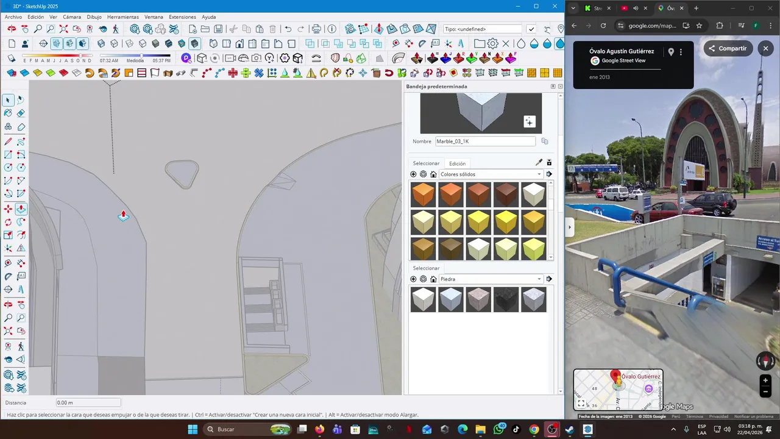Image resolution: width=780 pixels, height=439 pixels.
Task: Click the Open folder icon in top toolbar
Action: (205, 29)
